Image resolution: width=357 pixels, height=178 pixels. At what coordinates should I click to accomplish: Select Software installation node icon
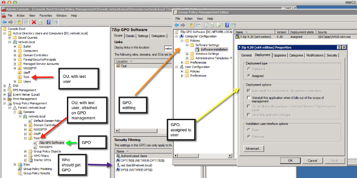click(198, 49)
